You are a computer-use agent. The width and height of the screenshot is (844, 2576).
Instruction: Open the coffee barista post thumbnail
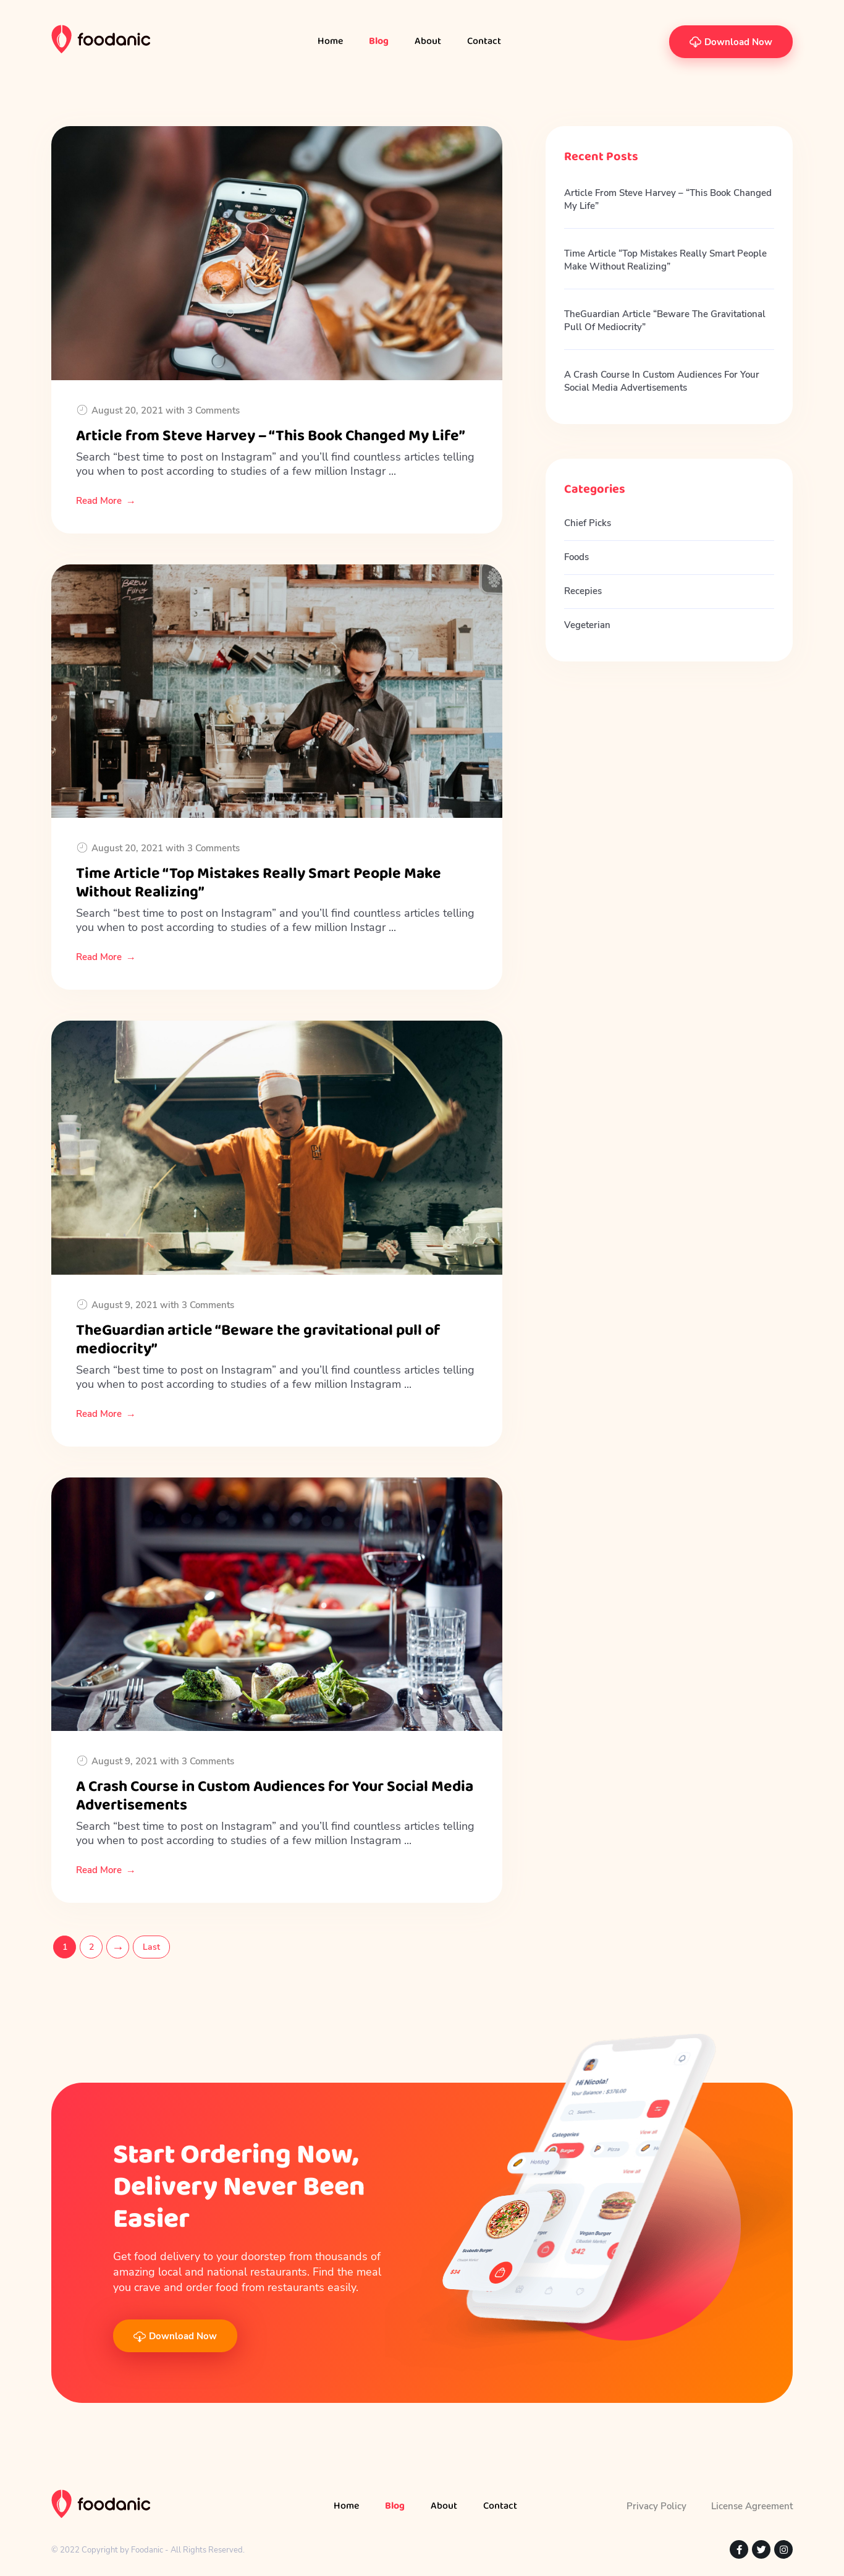coord(277,691)
